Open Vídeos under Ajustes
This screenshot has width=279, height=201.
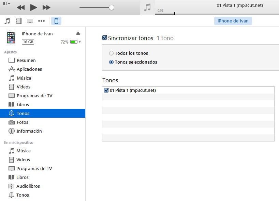[x=43, y=87]
